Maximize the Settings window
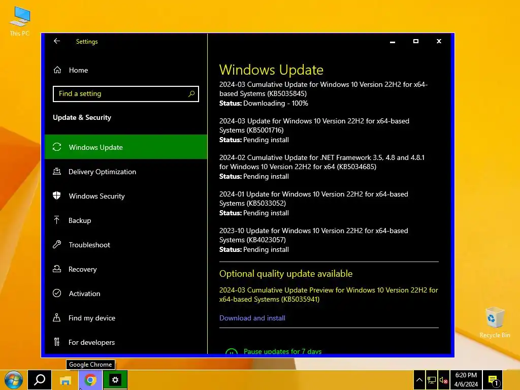This screenshot has width=520, height=390. [x=415, y=42]
